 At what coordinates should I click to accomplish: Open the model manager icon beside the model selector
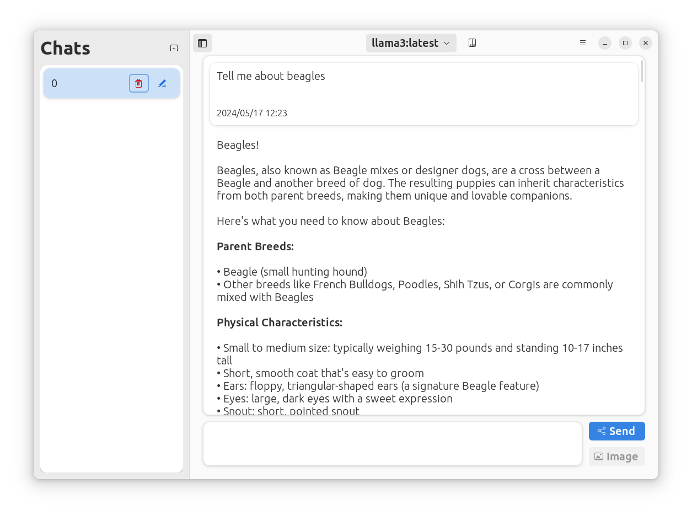(472, 43)
